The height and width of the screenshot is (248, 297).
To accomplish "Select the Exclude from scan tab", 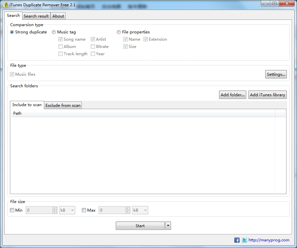I will click(x=63, y=105).
